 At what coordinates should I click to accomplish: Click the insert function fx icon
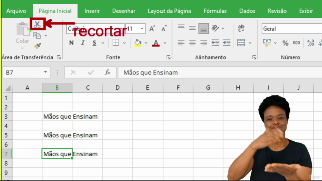107,72
